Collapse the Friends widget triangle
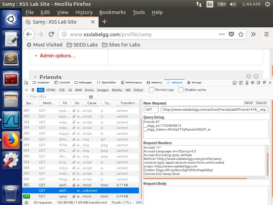 coord(35,77)
